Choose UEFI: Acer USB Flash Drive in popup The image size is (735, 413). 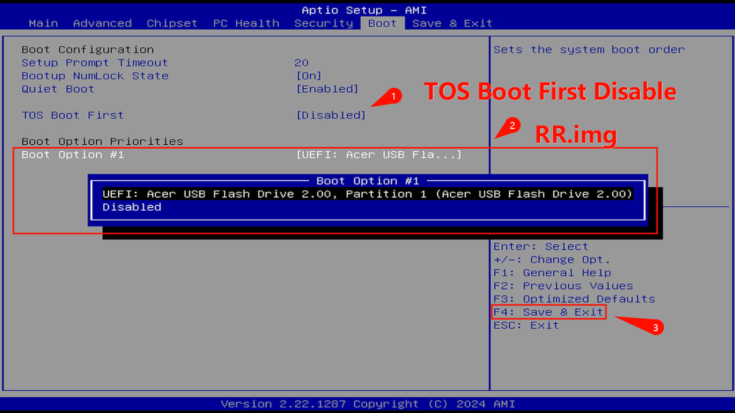367,194
